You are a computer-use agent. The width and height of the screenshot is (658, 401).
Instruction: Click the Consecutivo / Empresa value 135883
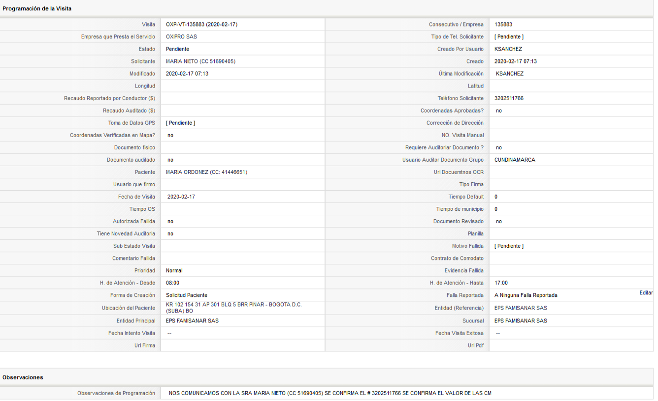pyautogui.click(x=503, y=25)
